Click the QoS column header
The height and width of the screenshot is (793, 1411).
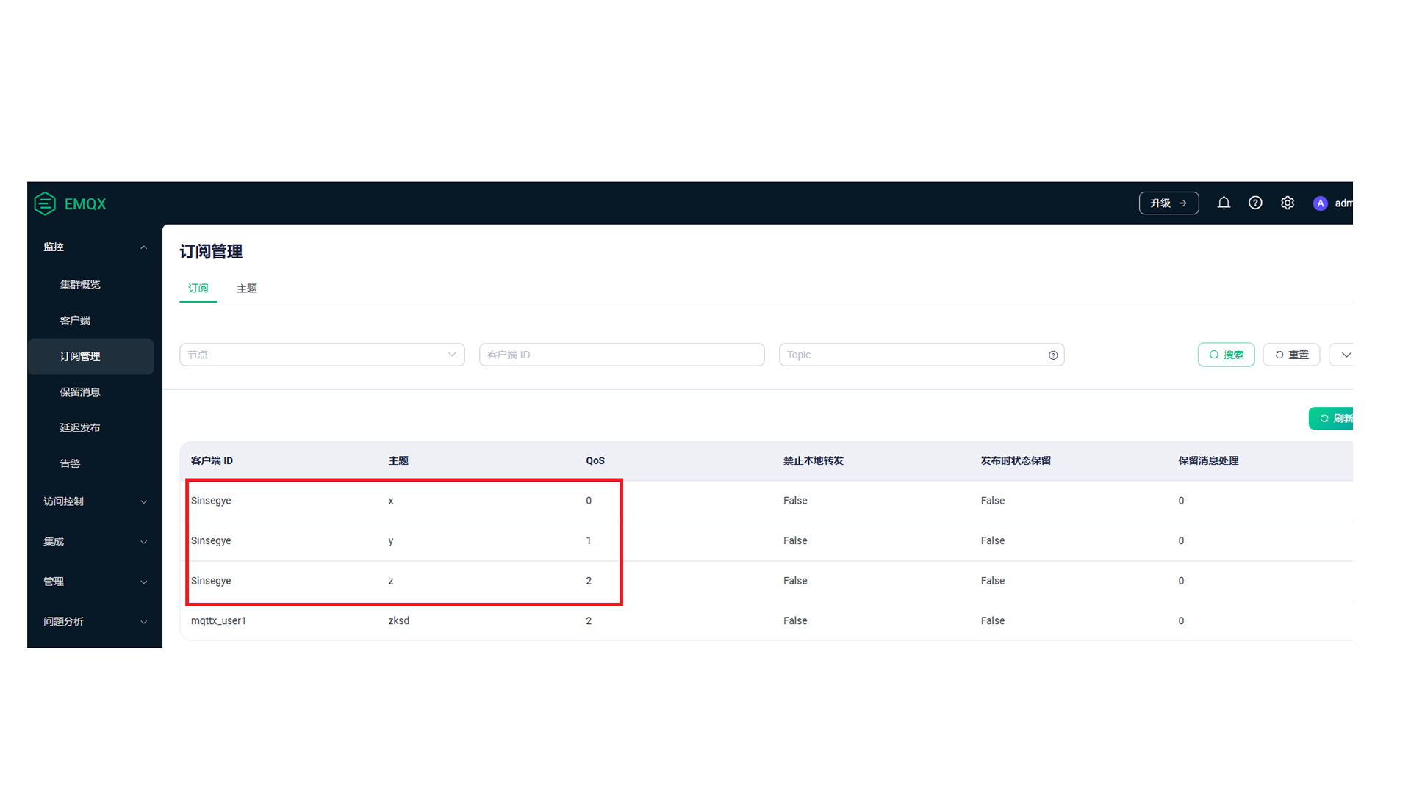tap(595, 461)
